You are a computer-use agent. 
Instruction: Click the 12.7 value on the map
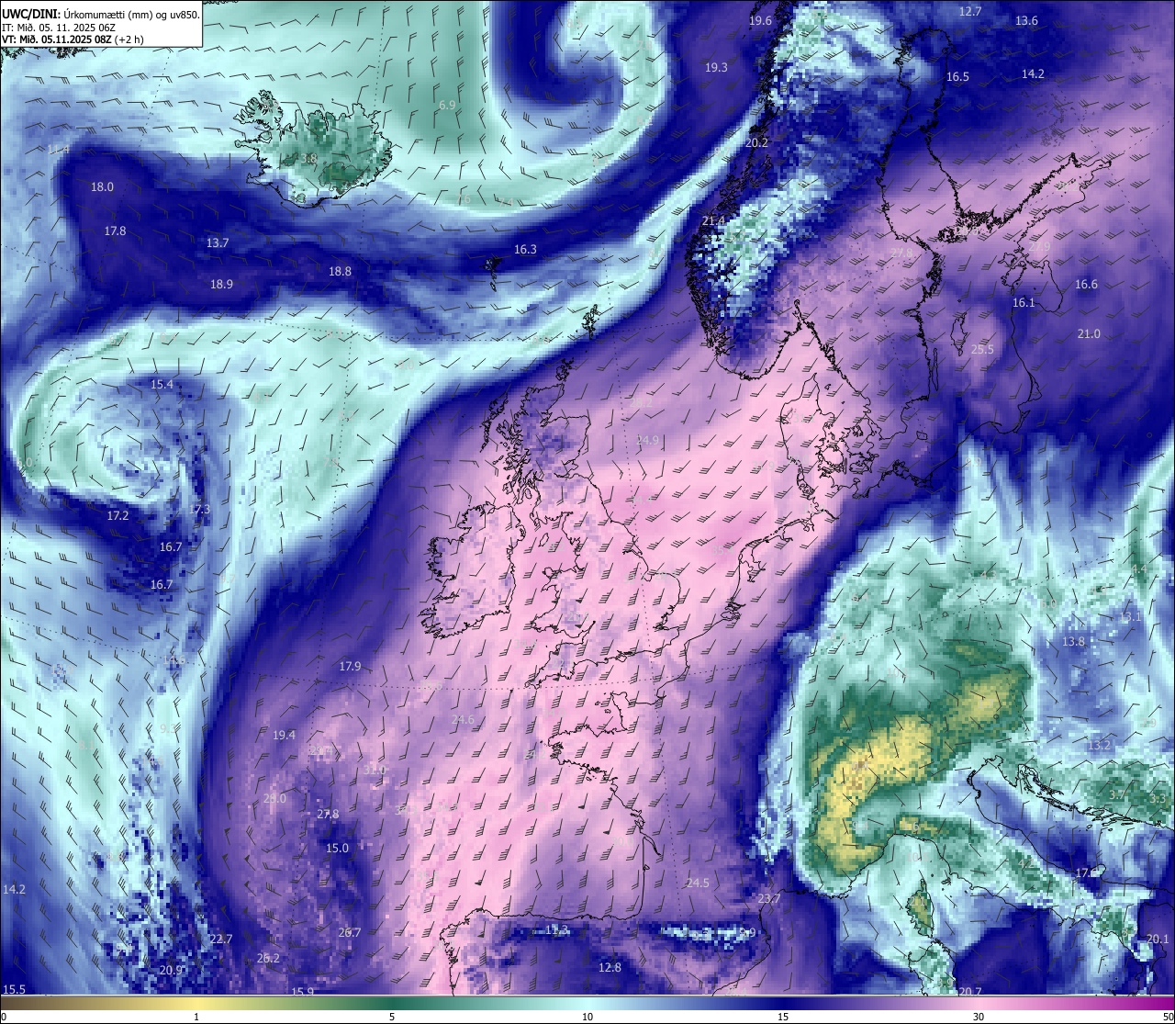pyautogui.click(x=970, y=12)
